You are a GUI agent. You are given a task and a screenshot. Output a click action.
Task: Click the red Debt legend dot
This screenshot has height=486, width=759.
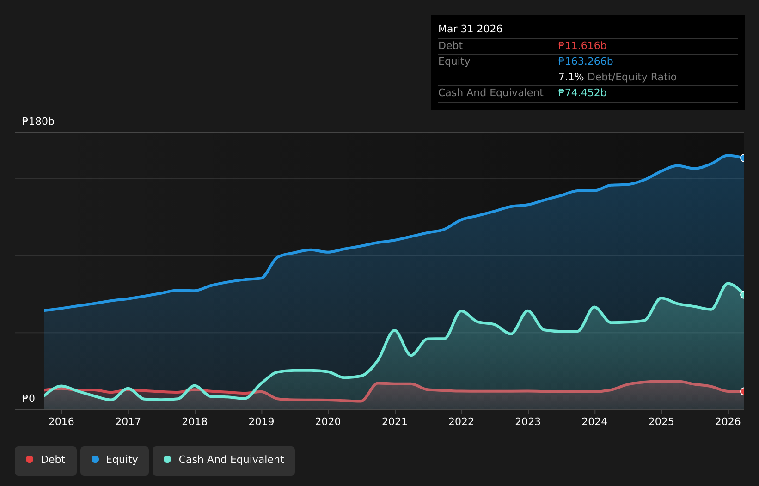(x=30, y=459)
